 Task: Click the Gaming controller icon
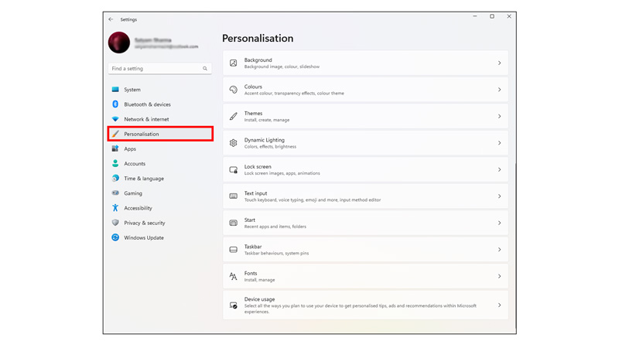(x=115, y=193)
